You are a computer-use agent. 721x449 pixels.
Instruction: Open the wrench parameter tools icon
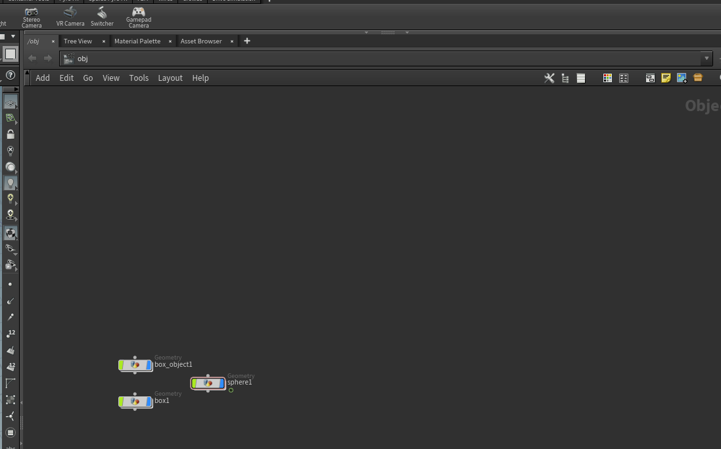pos(549,78)
